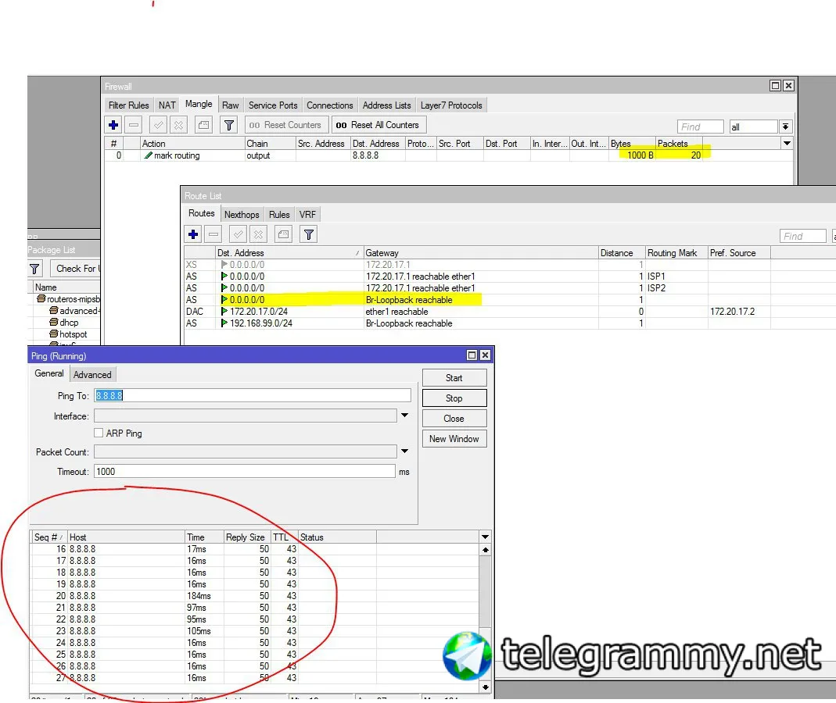Image resolution: width=836 pixels, height=703 pixels.
Task: Switch to Rules tab in Route List
Action: point(279,215)
